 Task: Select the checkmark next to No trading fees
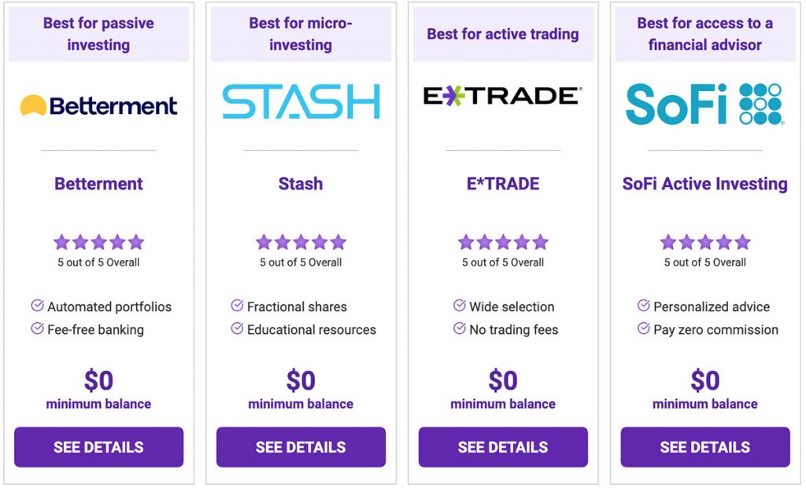click(x=460, y=329)
